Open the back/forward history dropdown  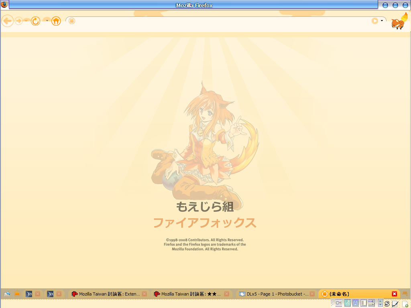[26, 20]
